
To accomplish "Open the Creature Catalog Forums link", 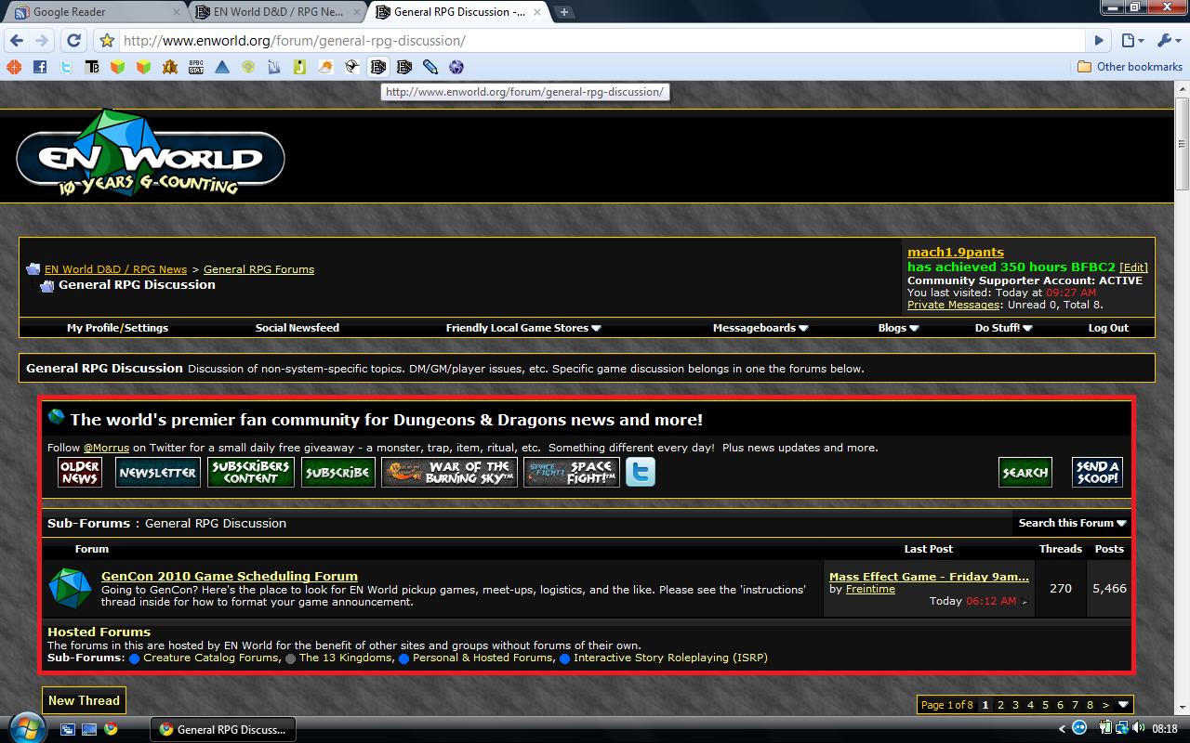I will (210, 658).
